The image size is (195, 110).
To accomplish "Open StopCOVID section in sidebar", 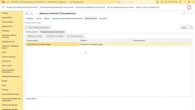I will tap(6, 61).
